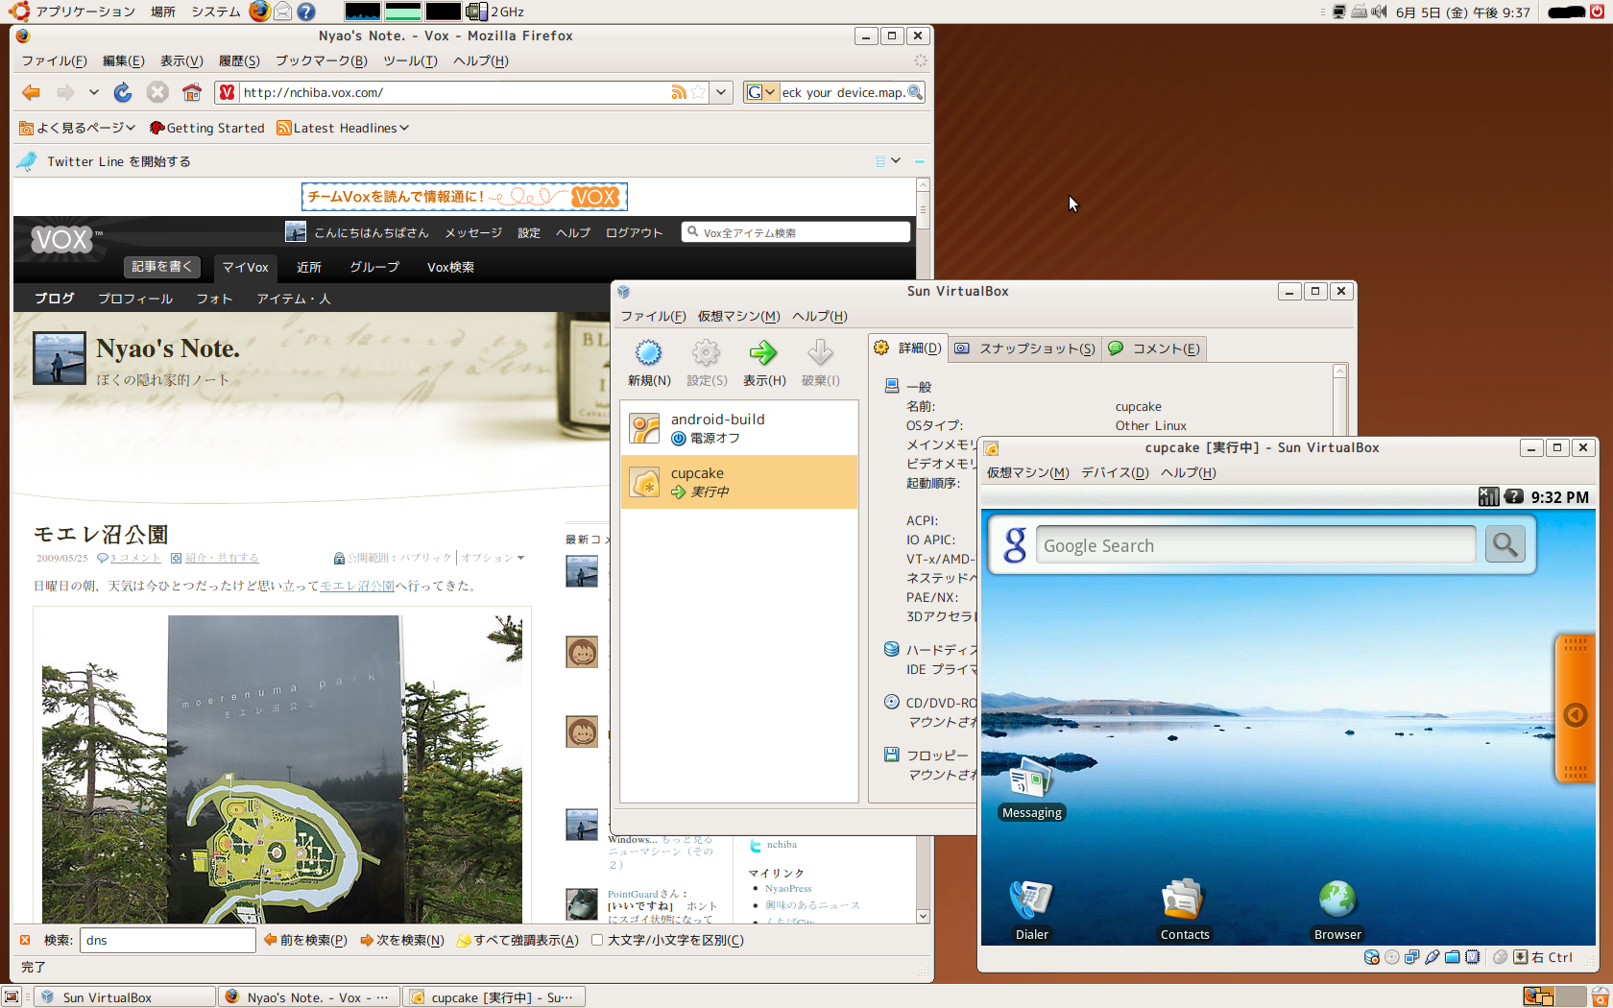Open Firefox ツール(T) menu
The width and height of the screenshot is (1613, 1008).
(x=410, y=60)
